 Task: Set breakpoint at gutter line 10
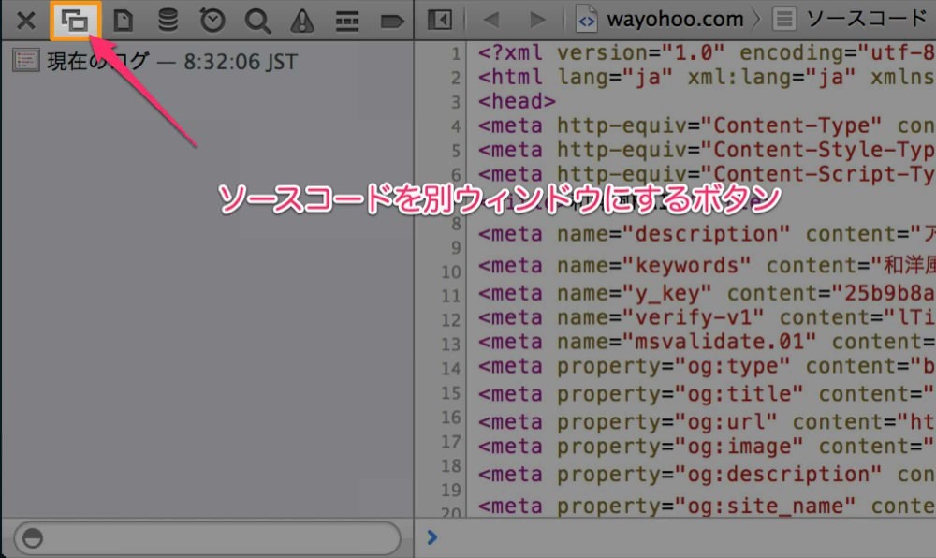coord(451,272)
